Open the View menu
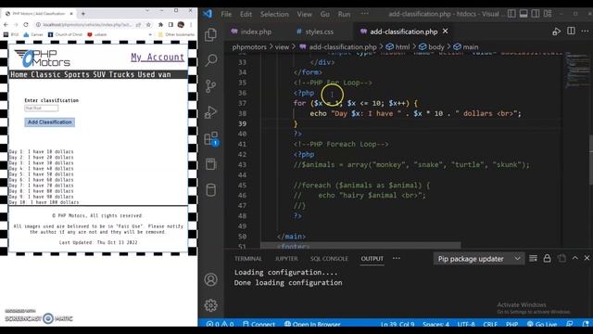593x334 pixels. 304,14
